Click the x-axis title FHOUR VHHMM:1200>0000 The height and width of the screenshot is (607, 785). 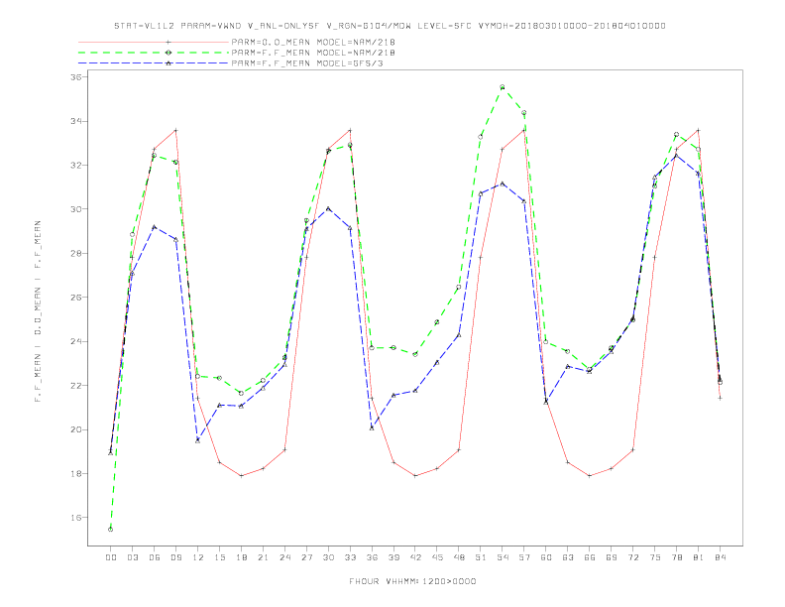(412, 581)
